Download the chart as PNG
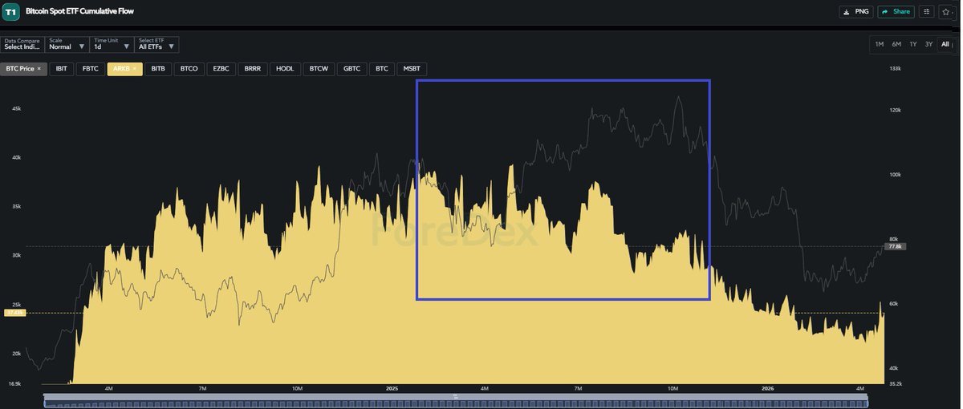The image size is (963, 409). click(x=856, y=12)
